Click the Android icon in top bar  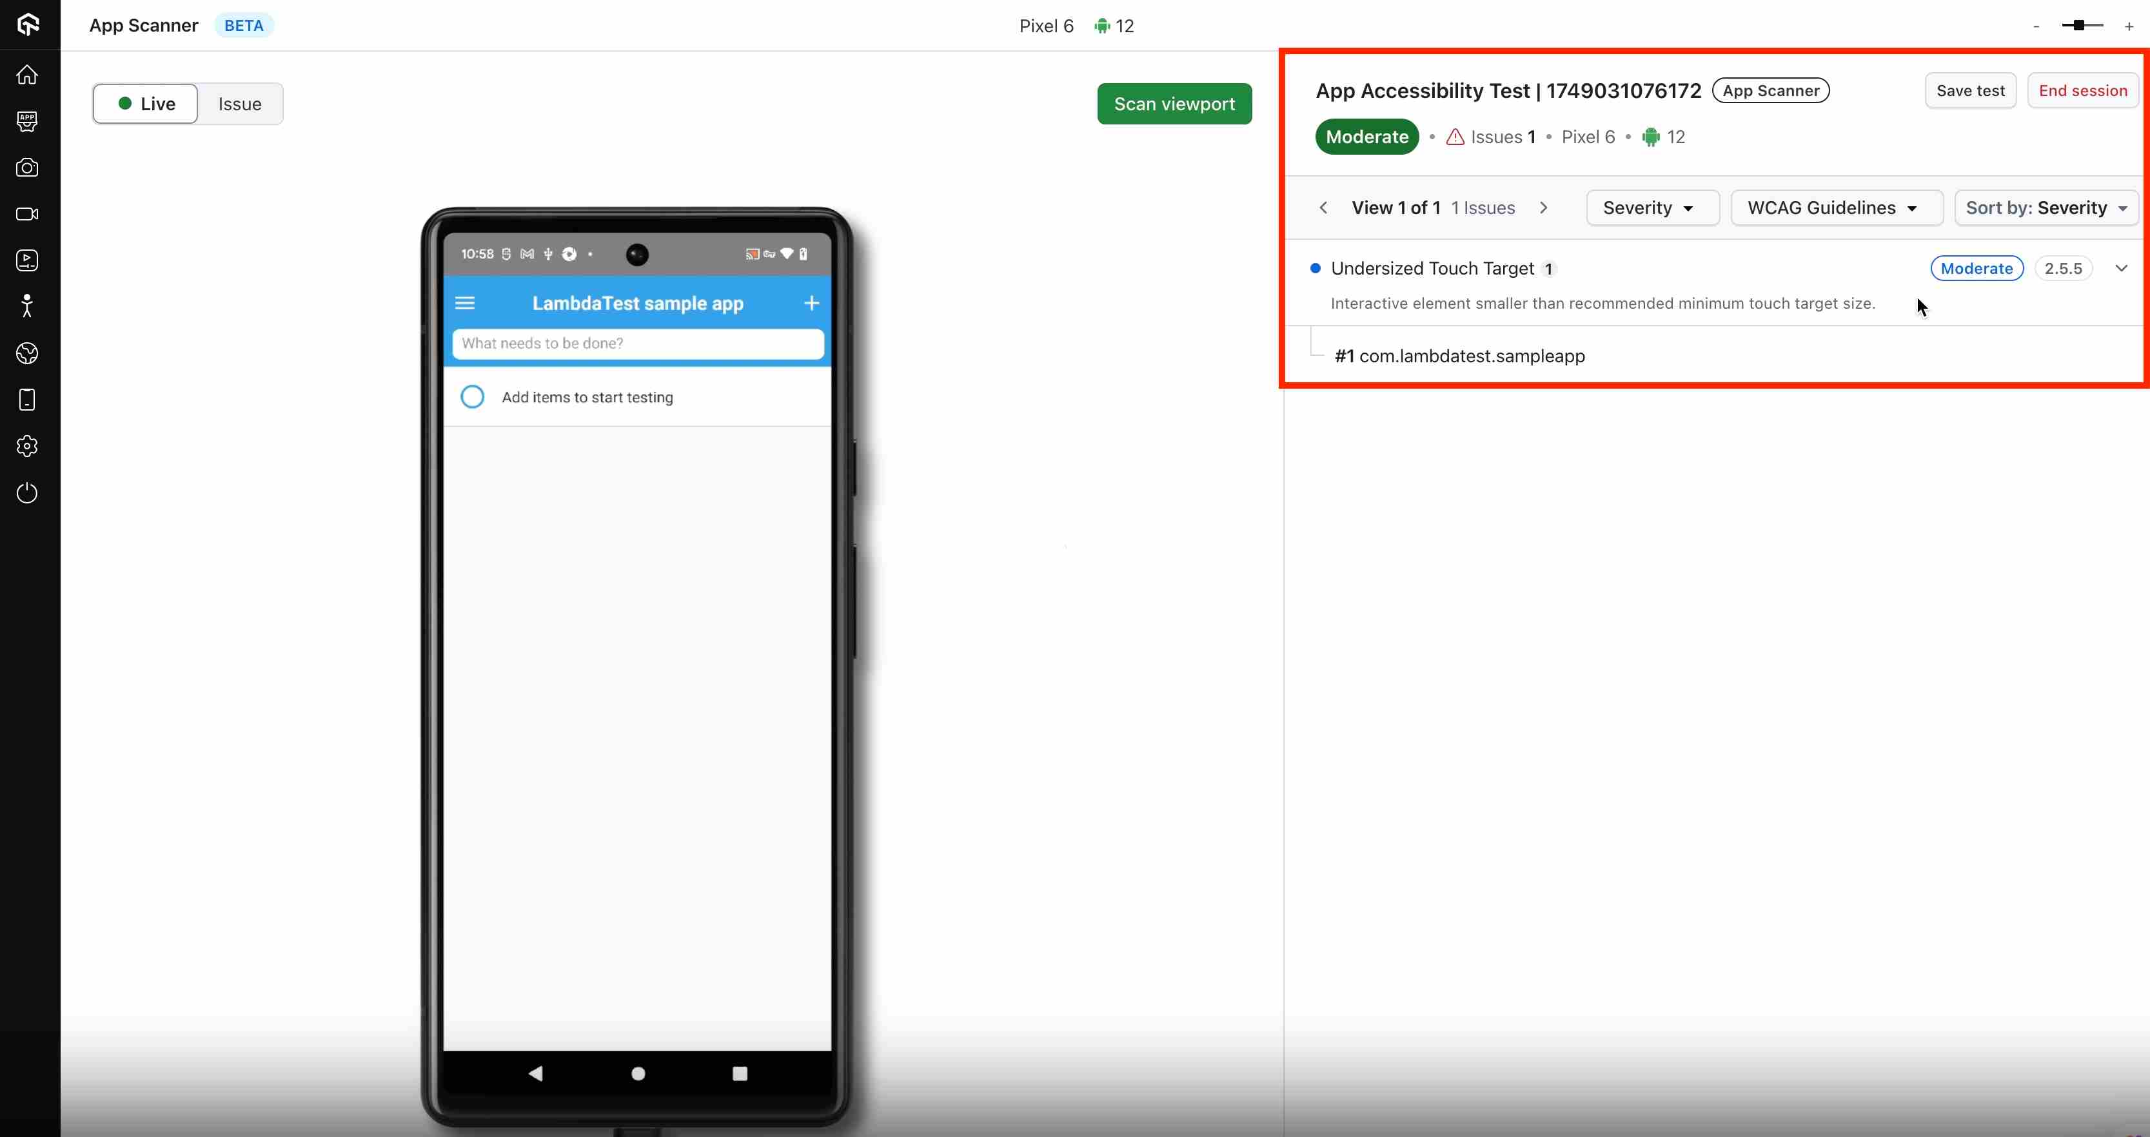(1103, 26)
